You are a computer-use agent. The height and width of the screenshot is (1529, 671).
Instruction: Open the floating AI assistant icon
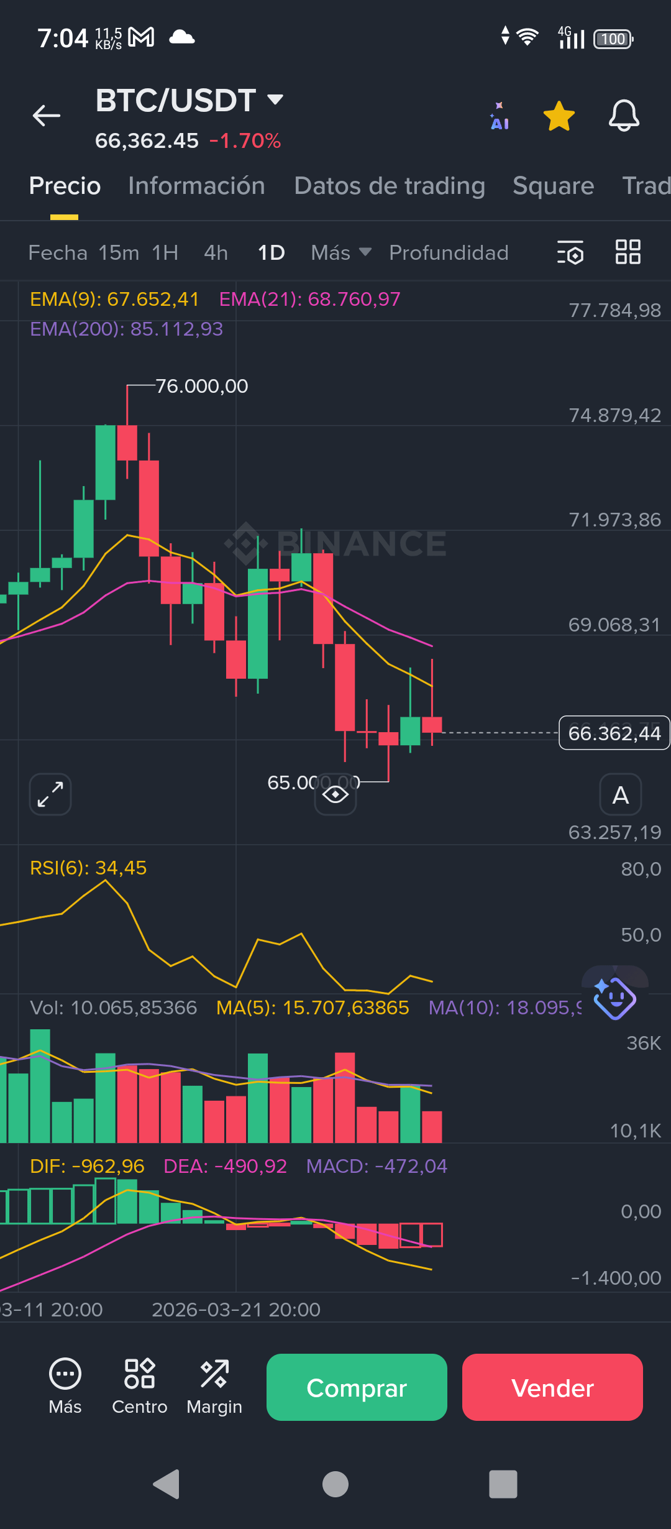pyautogui.click(x=614, y=998)
